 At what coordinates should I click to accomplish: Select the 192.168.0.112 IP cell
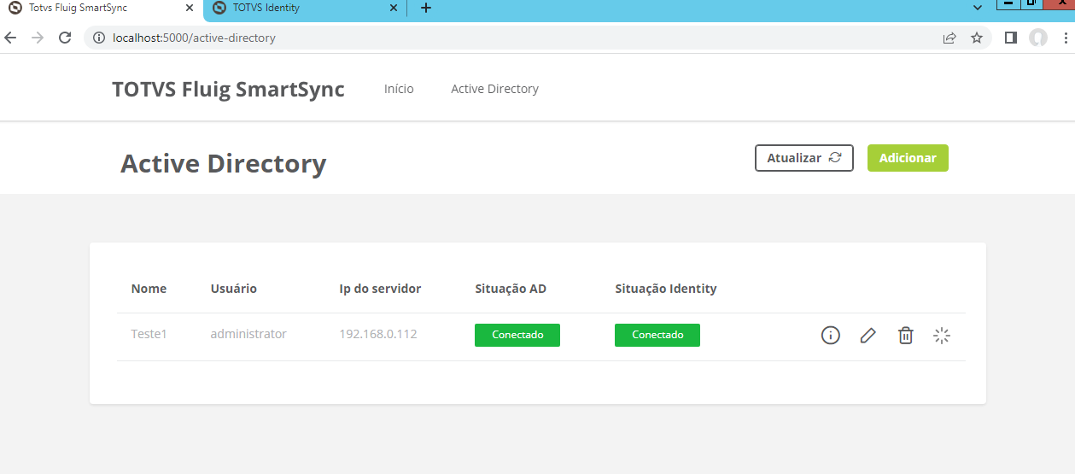point(378,334)
